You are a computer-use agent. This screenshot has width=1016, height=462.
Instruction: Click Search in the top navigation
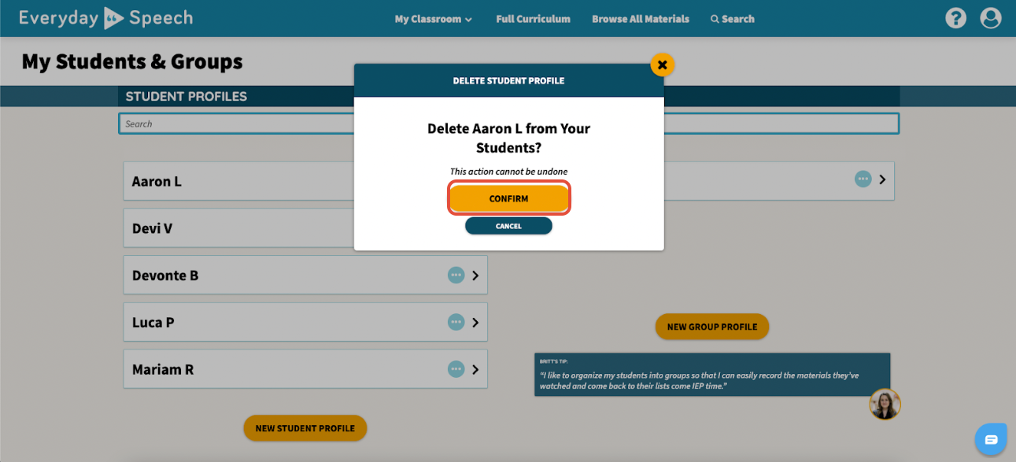coord(733,19)
